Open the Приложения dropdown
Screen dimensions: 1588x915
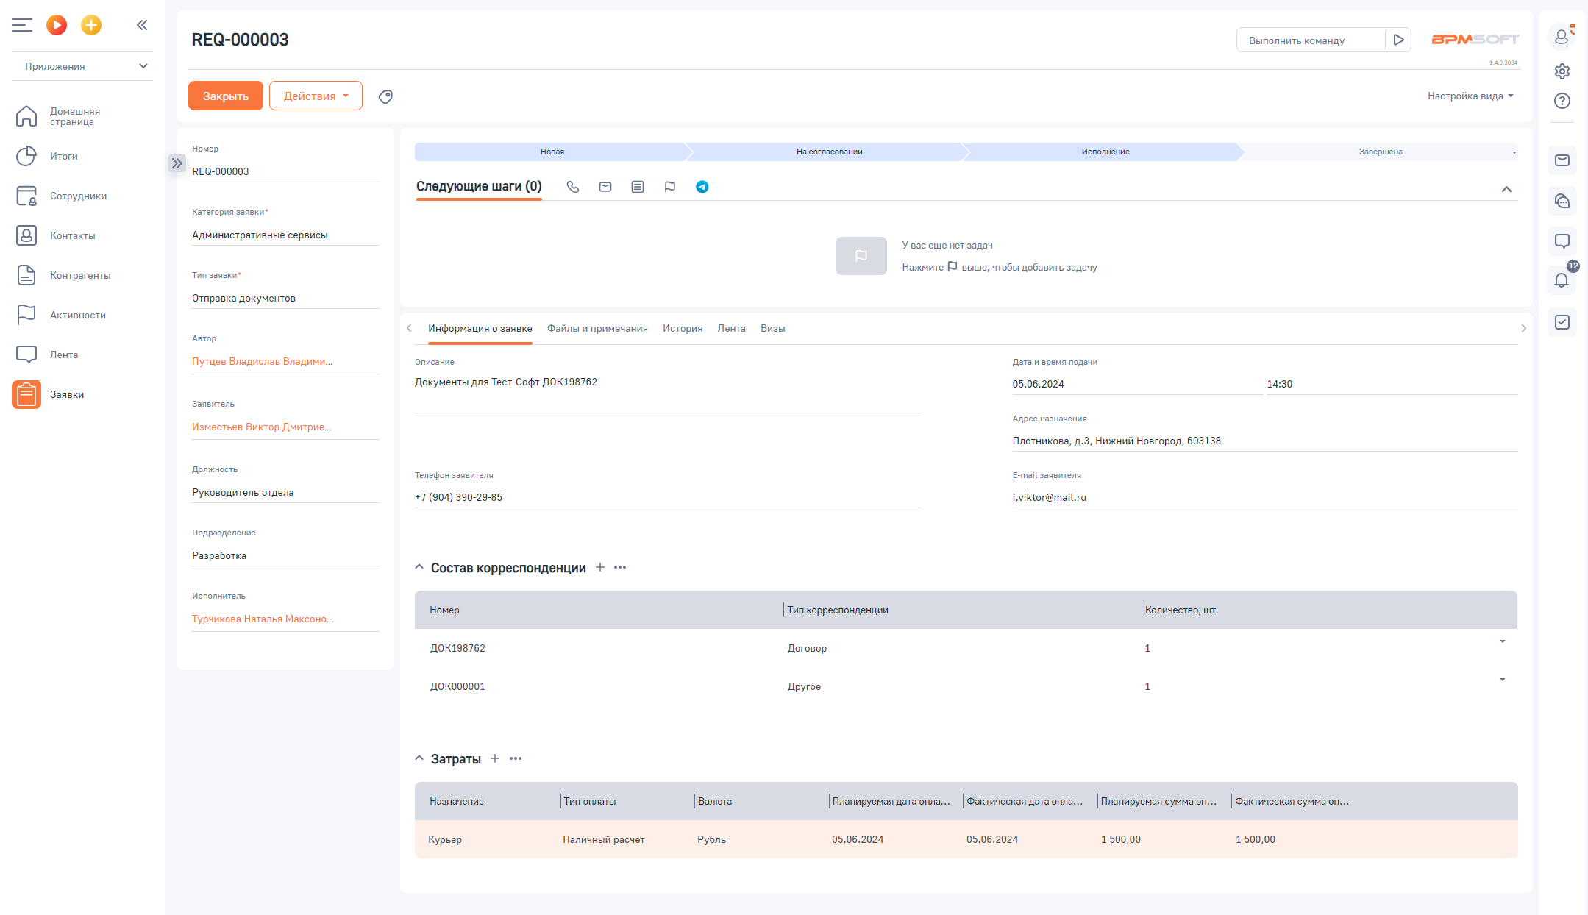[x=82, y=66]
